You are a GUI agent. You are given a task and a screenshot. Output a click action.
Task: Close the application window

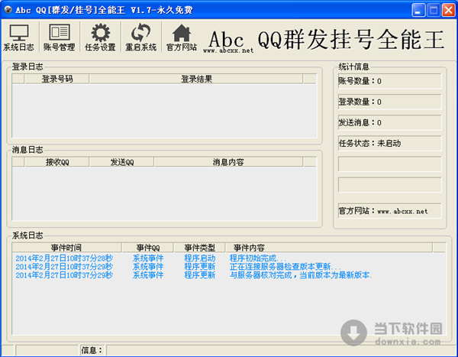click(x=448, y=10)
